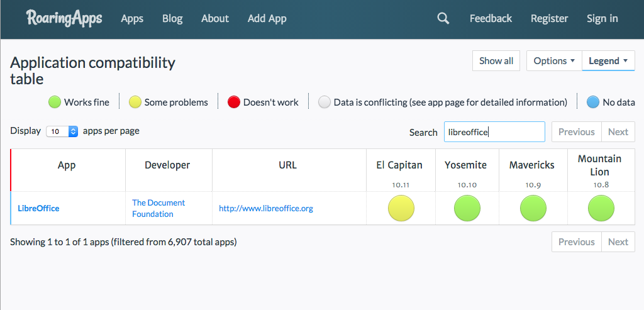
Task: Click Sign in
Action: click(602, 18)
